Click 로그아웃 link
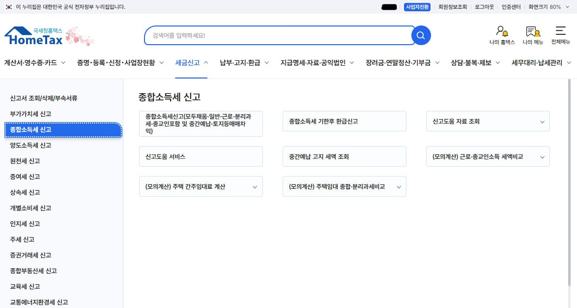577x308 pixels. coord(484,7)
